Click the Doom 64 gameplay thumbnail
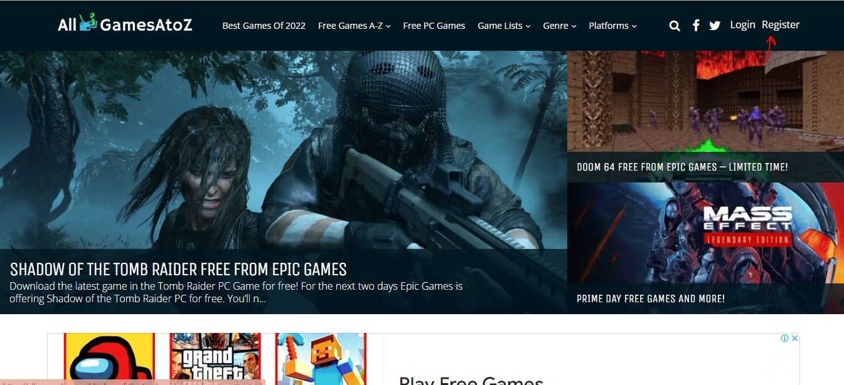Viewport: 844px width, 385px height. point(705,101)
